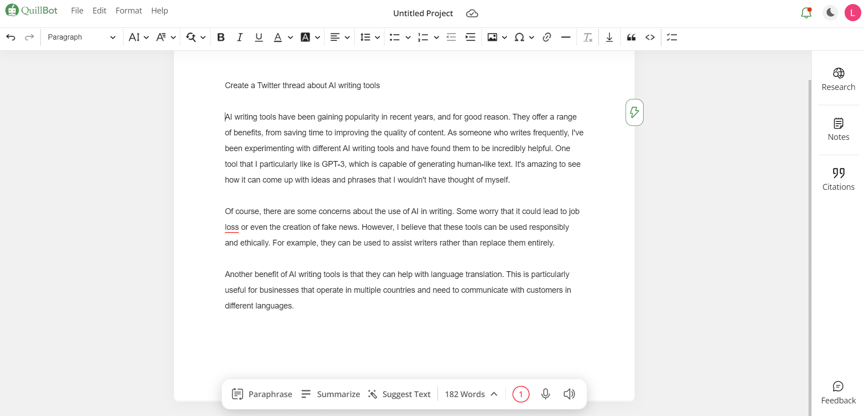Expand the numbered list style arrow
864x416 pixels.
tap(436, 37)
